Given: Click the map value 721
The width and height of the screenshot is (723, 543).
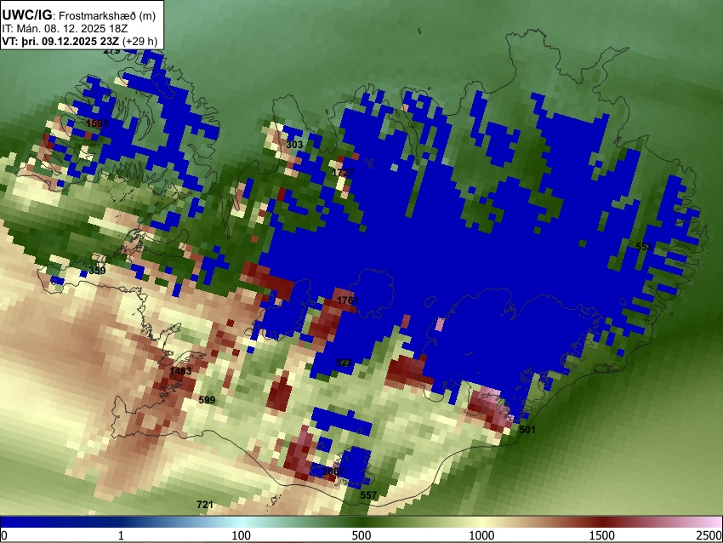Looking at the screenshot, I should (205, 504).
